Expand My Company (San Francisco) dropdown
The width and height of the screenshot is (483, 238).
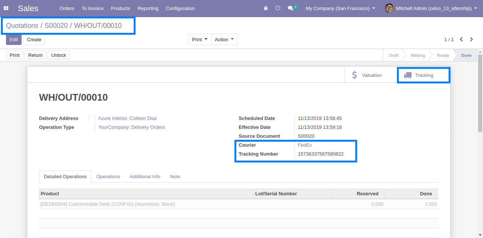point(340,8)
